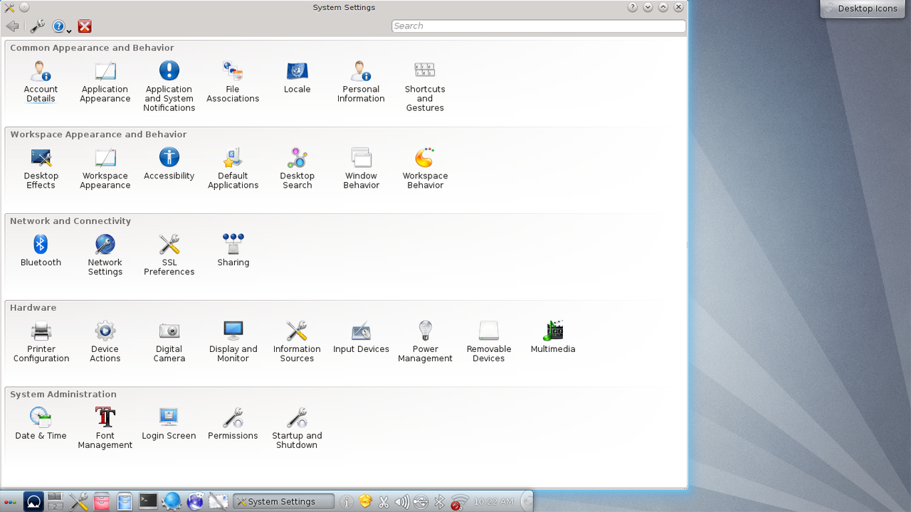
Task: Open Display and Monitor settings
Action: pos(233,342)
